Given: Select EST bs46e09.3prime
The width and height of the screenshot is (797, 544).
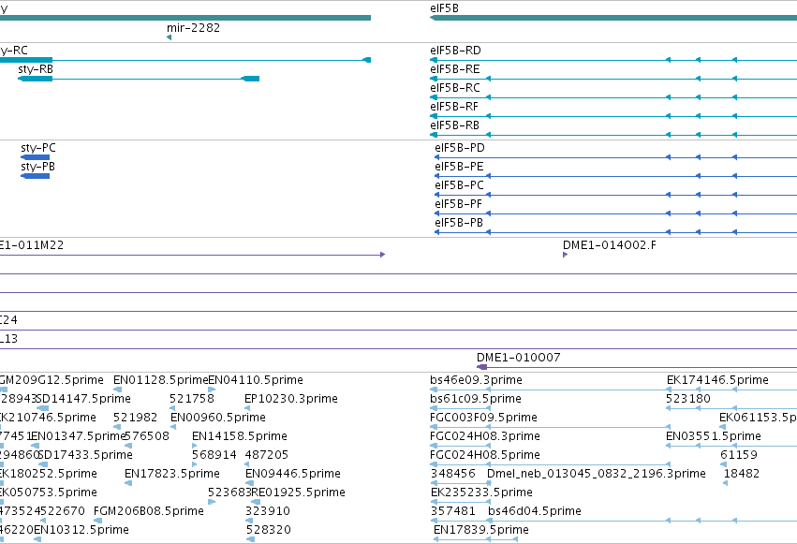Looking at the screenshot, I should [476, 380].
